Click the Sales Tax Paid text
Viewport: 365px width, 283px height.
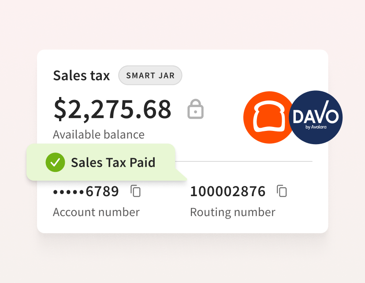113,163
